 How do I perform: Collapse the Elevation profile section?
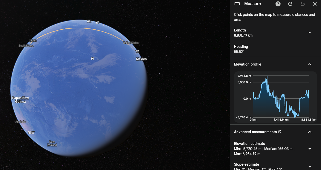point(310,64)
